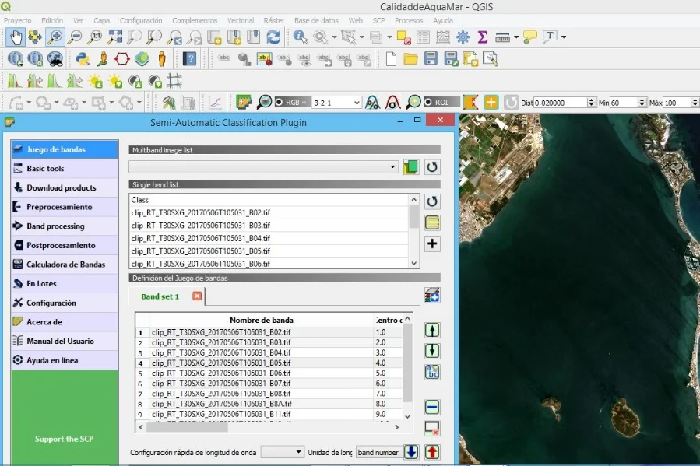Screen dimensions: 700x466
Task: Refresh the multiband image list
Action: tap(431, 167)
